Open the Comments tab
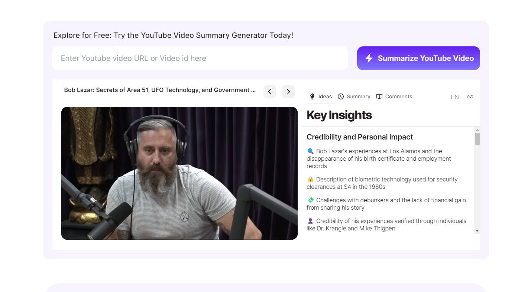The image size is (518, 292). [x=399, y=96]
